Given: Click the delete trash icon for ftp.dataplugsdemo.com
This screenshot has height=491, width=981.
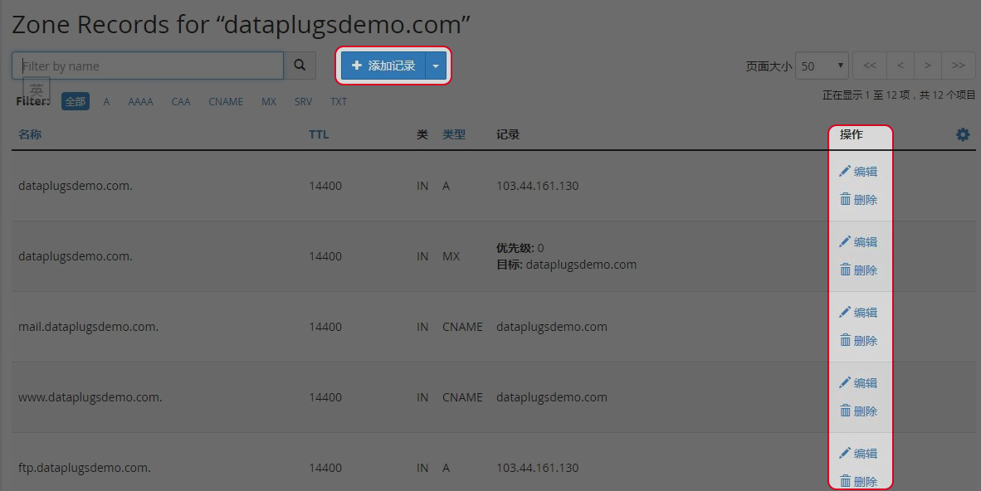Looking at the screenshot, I should point(843,481).
